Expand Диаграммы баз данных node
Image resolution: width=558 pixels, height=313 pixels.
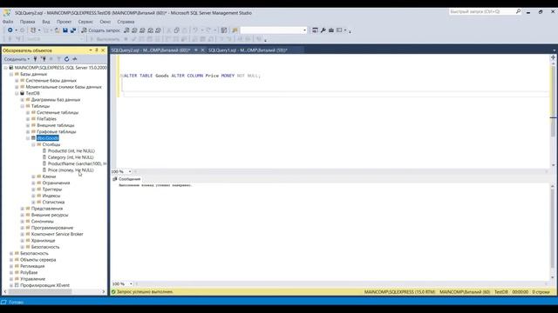(x=23, y=100)
